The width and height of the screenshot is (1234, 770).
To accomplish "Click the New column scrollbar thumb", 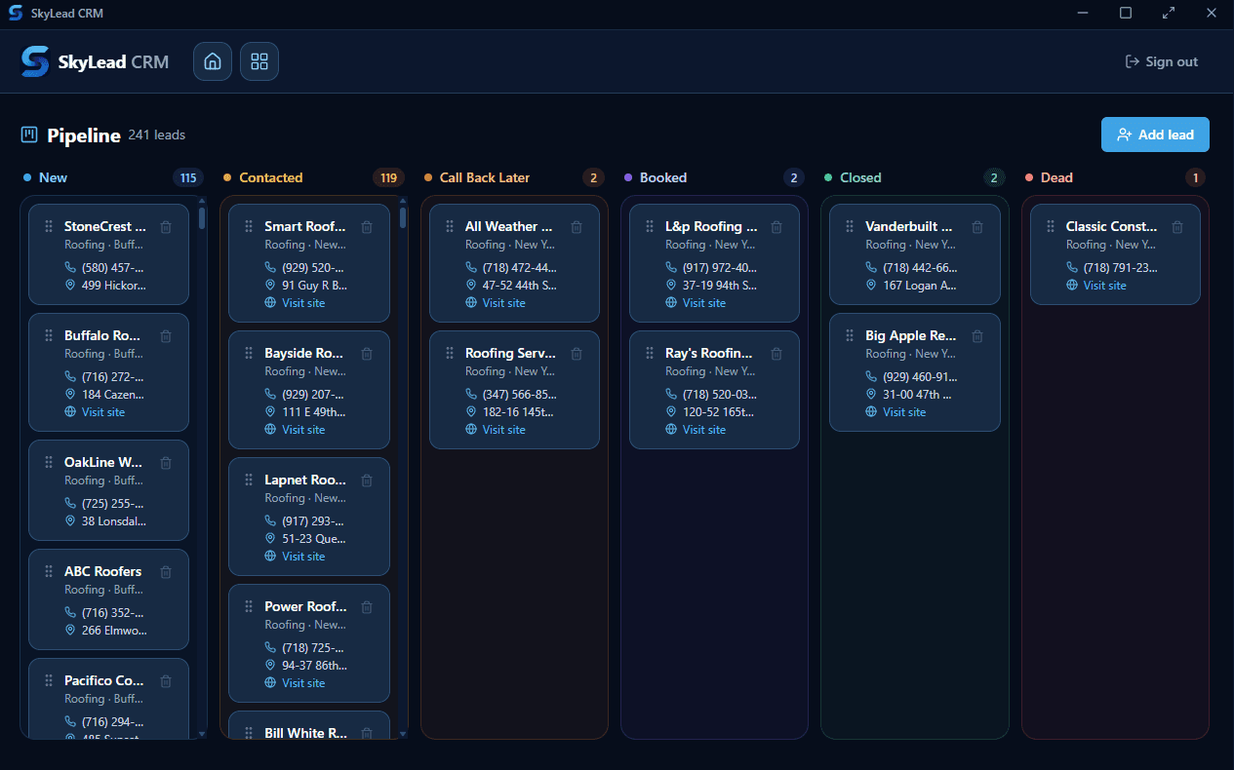I will pos(202,216).
